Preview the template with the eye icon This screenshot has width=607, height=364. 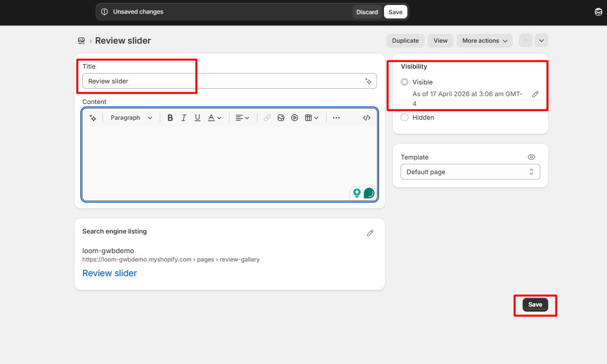pos(531,157)
